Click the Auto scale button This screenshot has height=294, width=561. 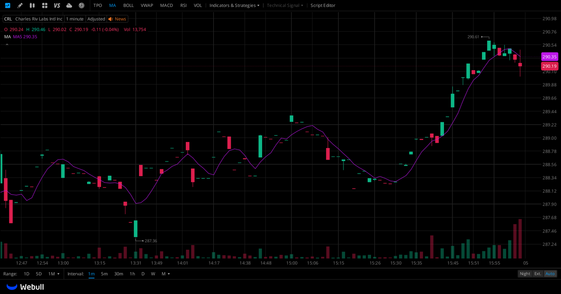coord(550,273)
